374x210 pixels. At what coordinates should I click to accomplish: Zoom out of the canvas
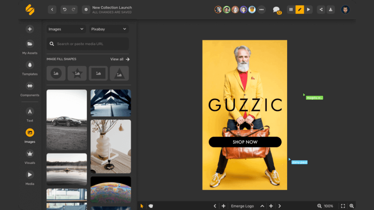point(319,206)
